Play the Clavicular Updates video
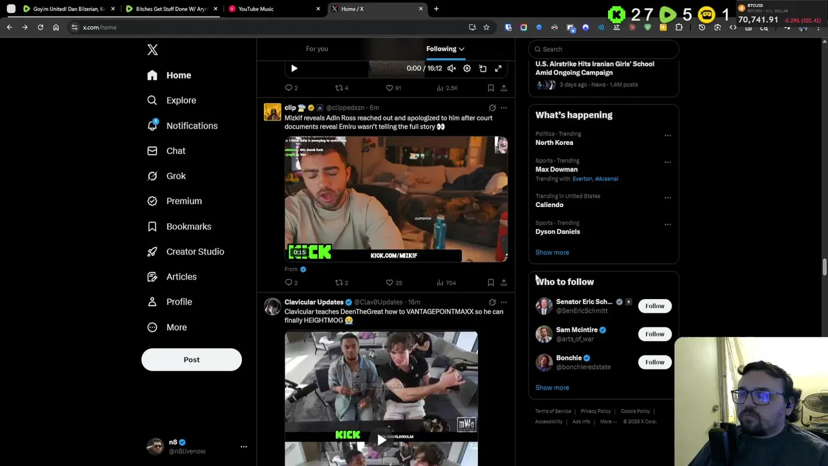Viewport: 828px width, 466px height. [381, 441]
